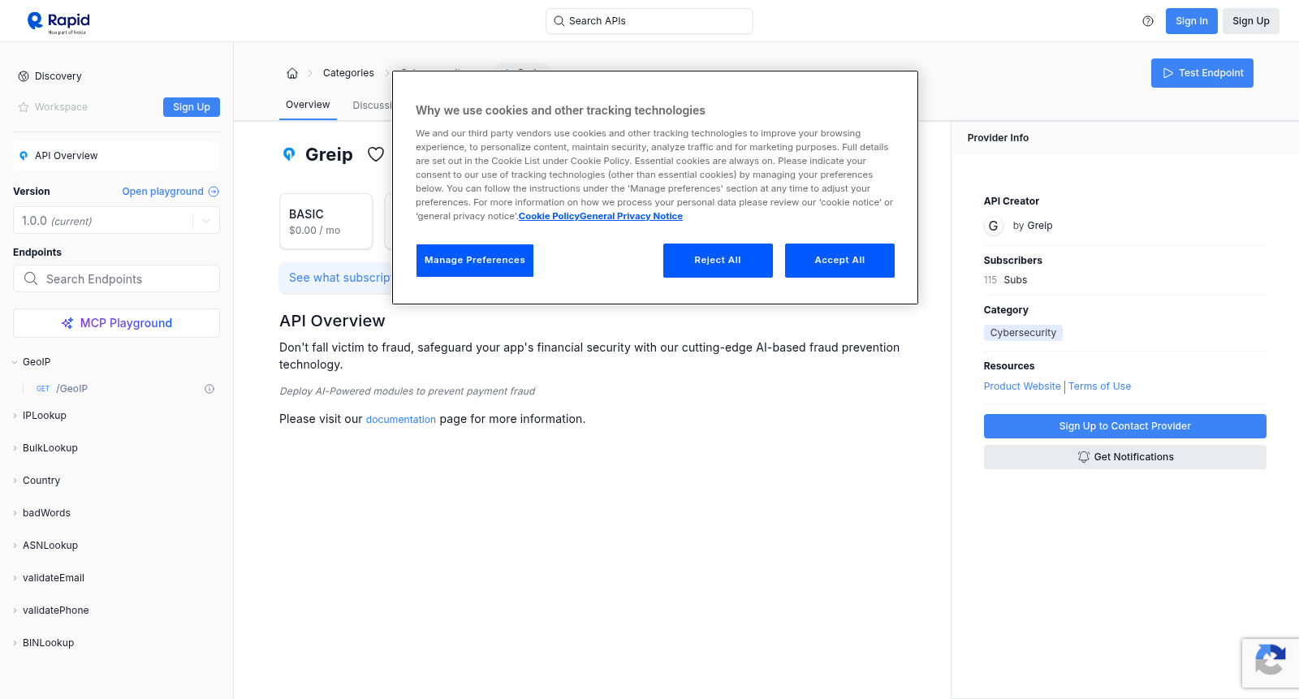Click Categories in the breadcrumb
Screen dimensions: 1299x699
coord(348,73)
